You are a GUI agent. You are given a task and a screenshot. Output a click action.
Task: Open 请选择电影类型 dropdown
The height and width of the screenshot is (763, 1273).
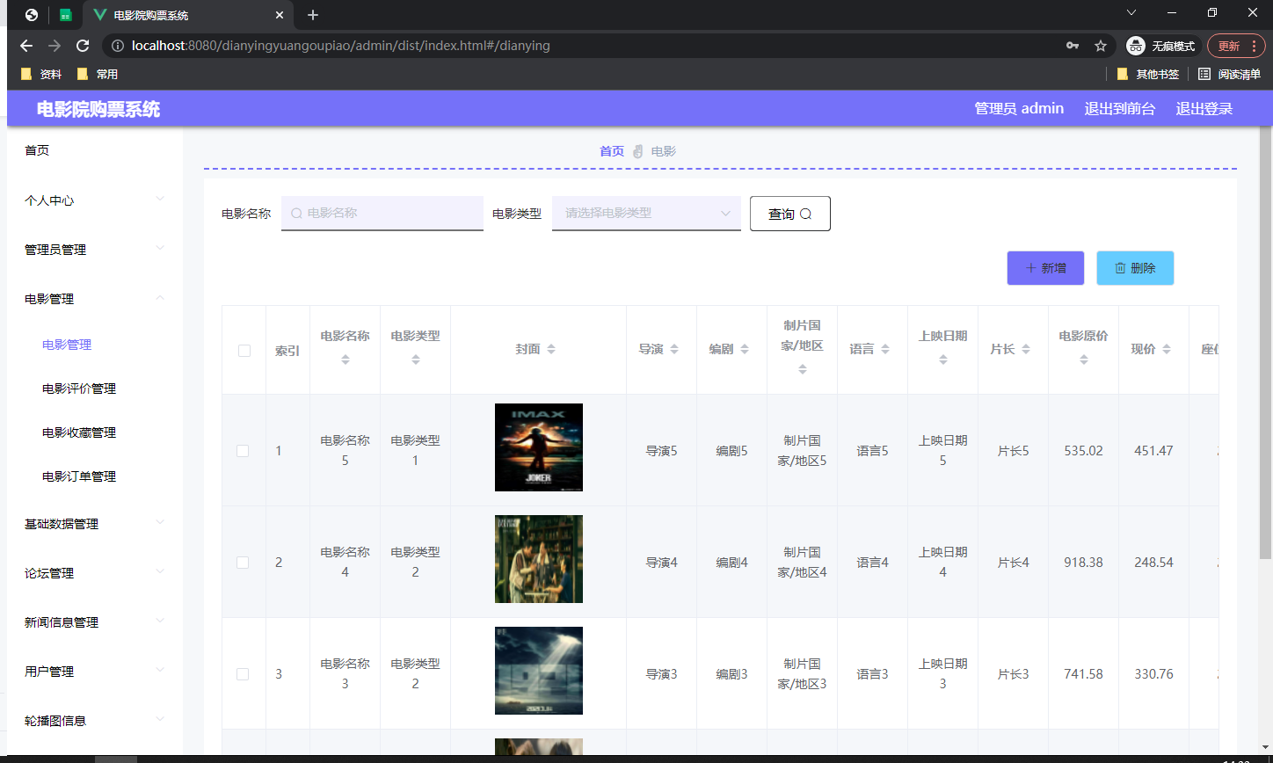646,213
